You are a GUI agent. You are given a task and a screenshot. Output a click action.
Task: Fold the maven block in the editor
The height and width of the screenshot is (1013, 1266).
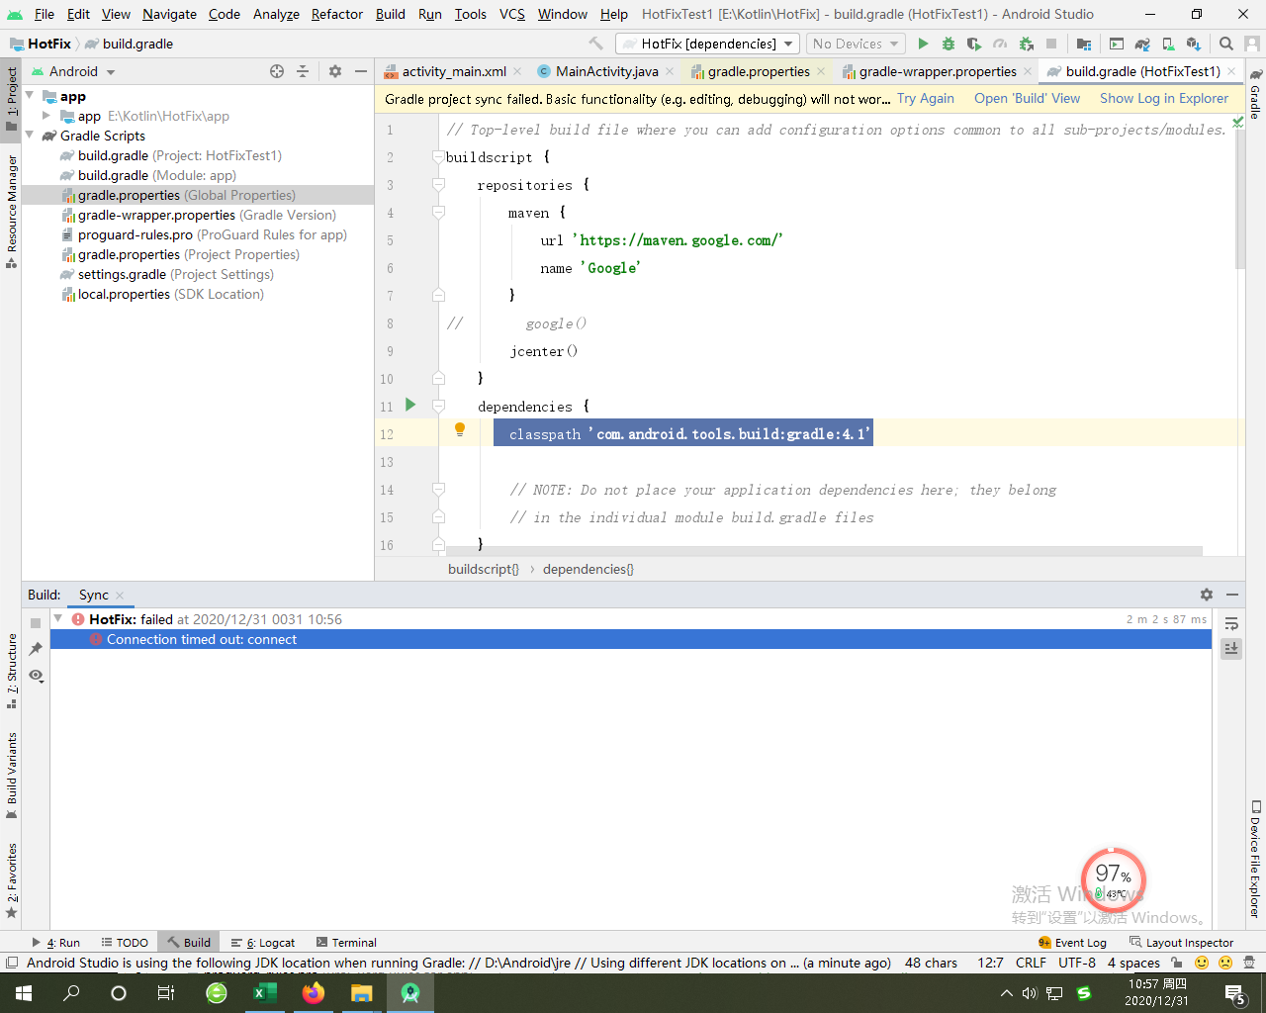[438, 213]
